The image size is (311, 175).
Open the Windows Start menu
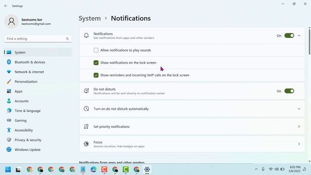(8, 170)
